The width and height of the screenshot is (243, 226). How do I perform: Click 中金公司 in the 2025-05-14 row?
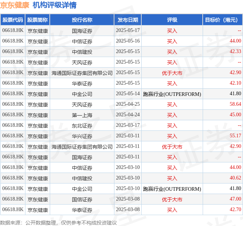(x=82, y=94)
